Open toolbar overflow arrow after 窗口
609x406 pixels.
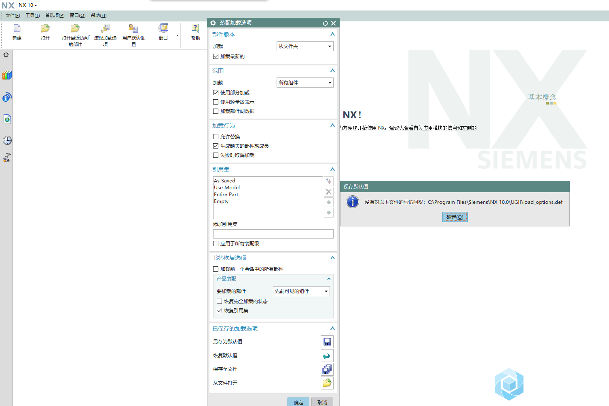tap(177, 36)
